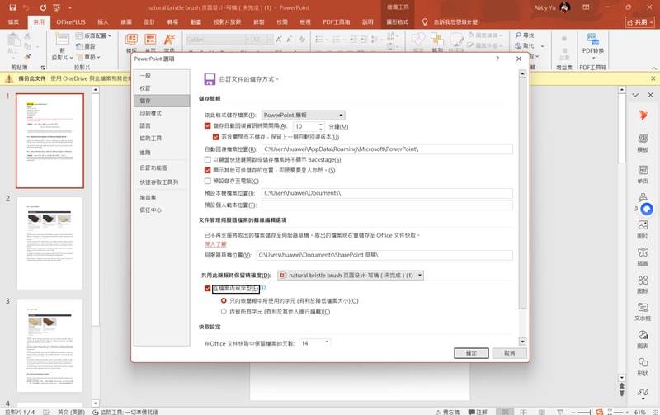Select 只內嵌簡報中所使用的字元 radio option
This screenshot has height=415, width=660.
(224, 300)
